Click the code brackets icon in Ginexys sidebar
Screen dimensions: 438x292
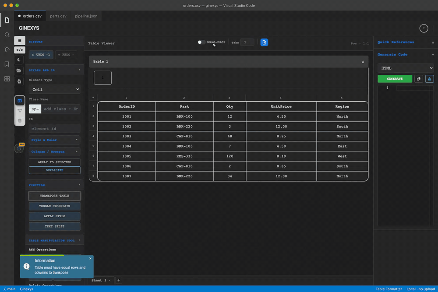[x=20, y=50]
